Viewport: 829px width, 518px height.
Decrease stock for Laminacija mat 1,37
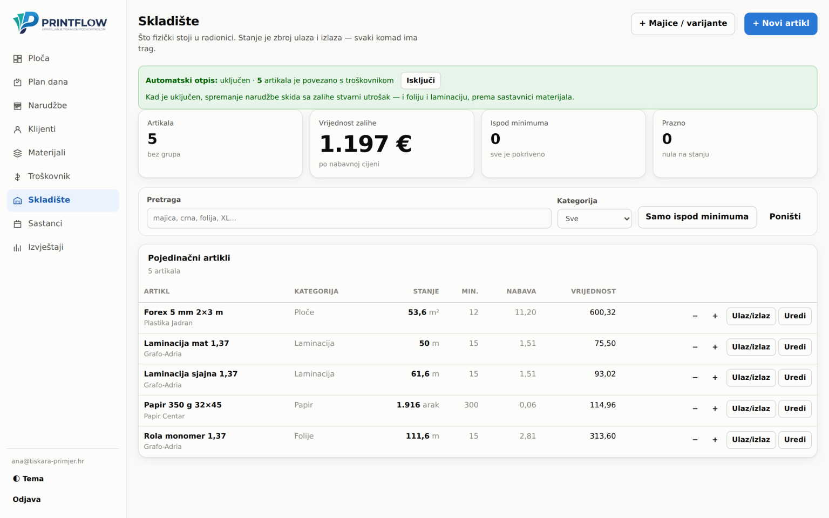pos(695,347)
